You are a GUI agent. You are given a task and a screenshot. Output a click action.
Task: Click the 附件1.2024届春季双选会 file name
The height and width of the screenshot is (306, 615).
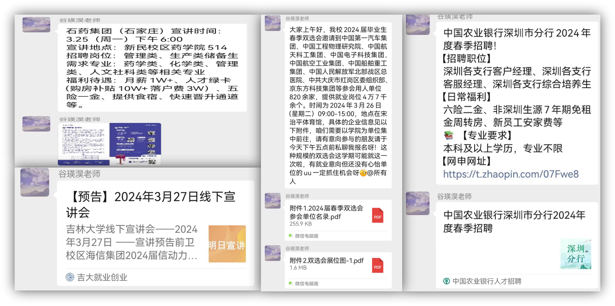pyautogui.click(x=326, y=212)
